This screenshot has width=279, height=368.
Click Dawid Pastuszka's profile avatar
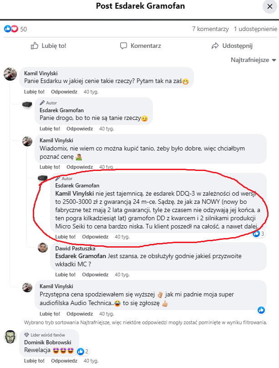click(x=44, y=248)
